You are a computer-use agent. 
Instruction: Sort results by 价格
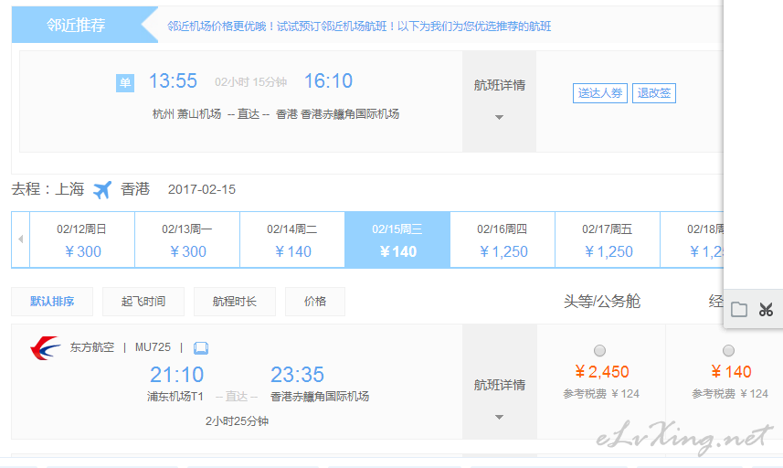click(x=314, y=301)
